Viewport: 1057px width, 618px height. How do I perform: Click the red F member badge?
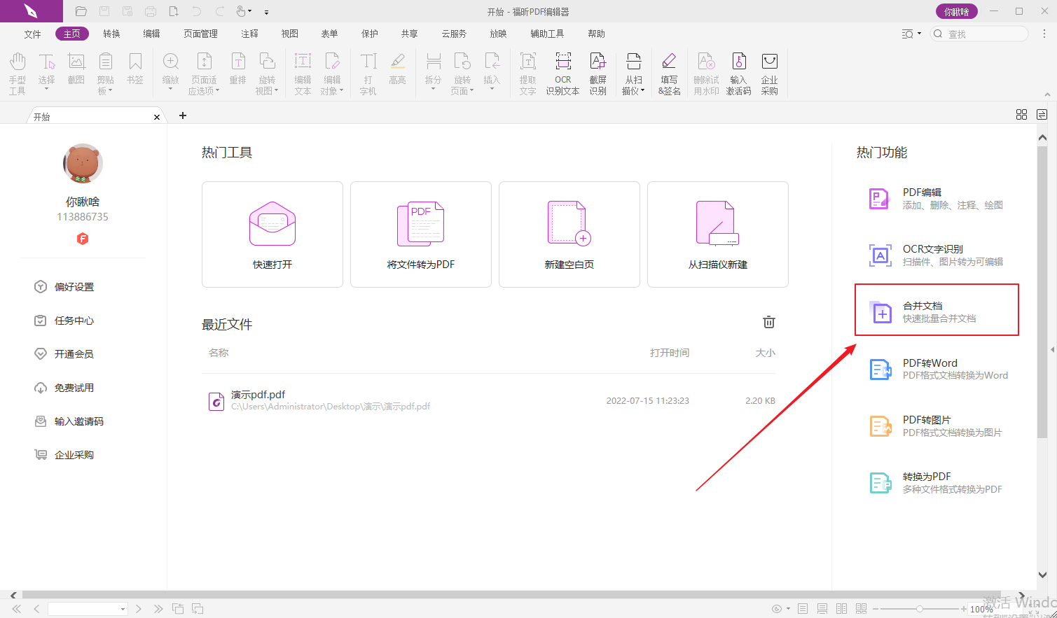click(x=83, y=239)
